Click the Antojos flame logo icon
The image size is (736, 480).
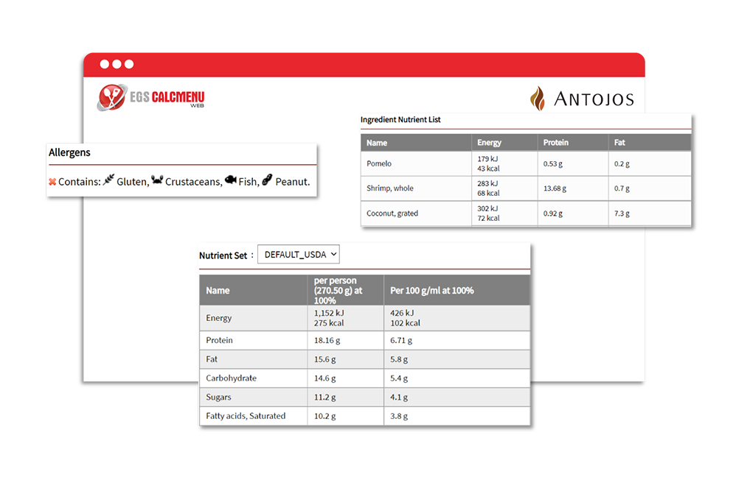point(538,99)
